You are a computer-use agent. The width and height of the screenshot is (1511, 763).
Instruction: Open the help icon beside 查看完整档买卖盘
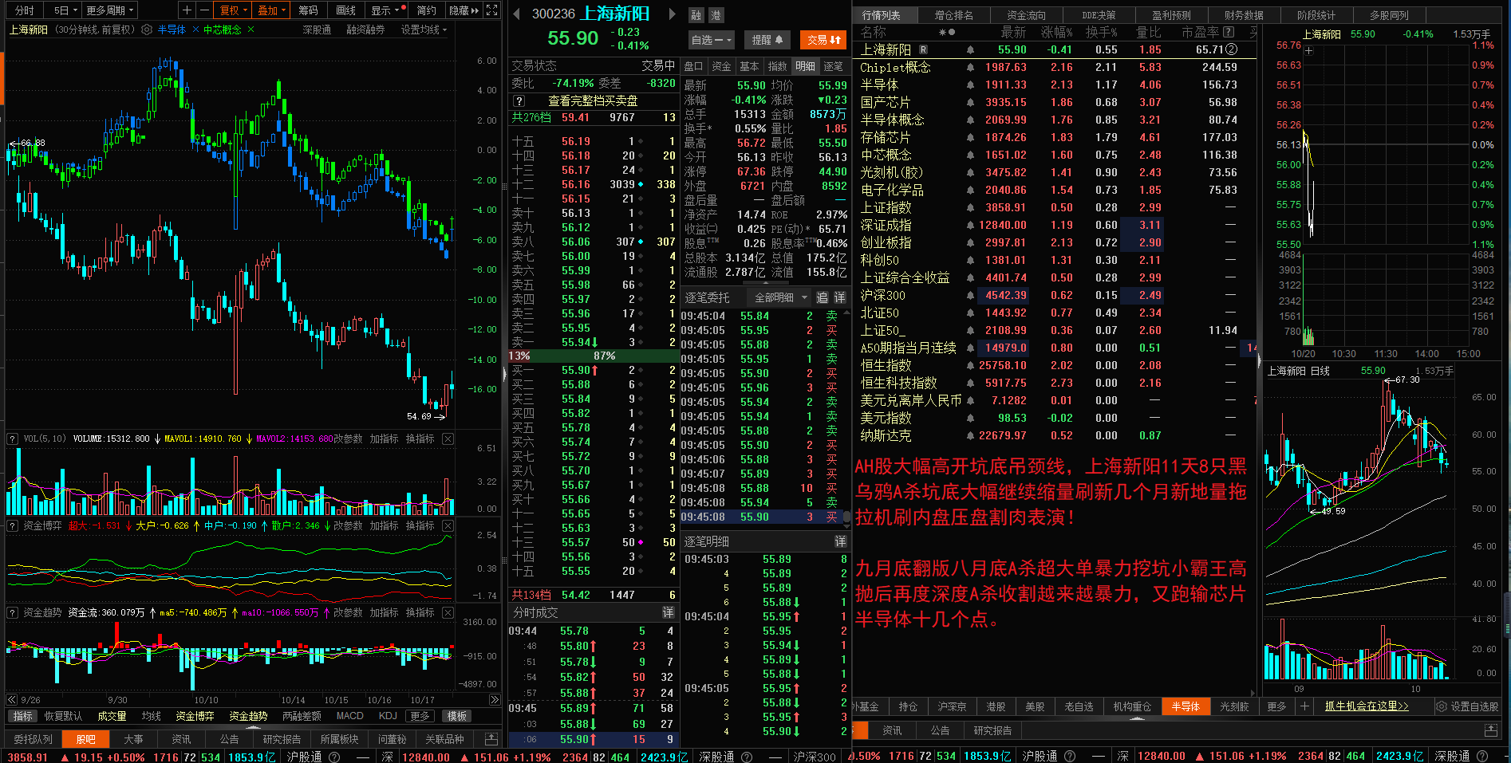pyautogui.click(x=519, y=101)
